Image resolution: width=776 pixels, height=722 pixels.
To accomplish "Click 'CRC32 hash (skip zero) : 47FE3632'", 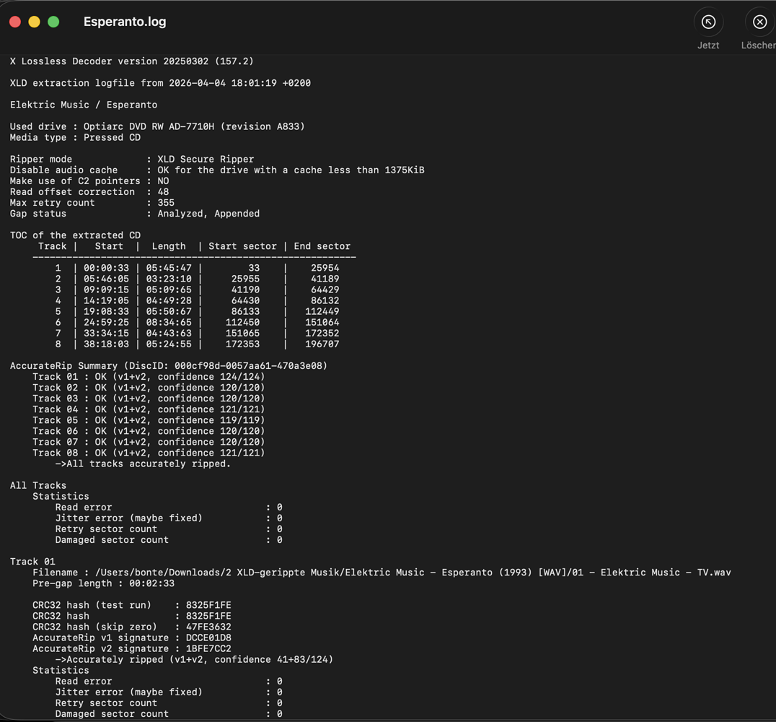I will (x=132, y=627).
